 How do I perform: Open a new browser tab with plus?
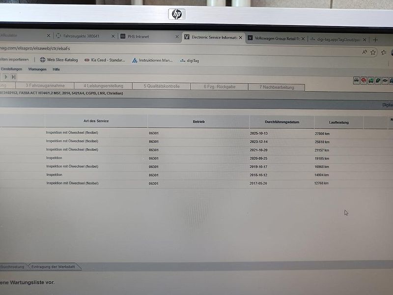(375, 40)
